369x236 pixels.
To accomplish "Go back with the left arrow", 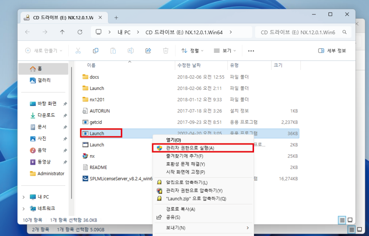I will (x=28, y=32).
